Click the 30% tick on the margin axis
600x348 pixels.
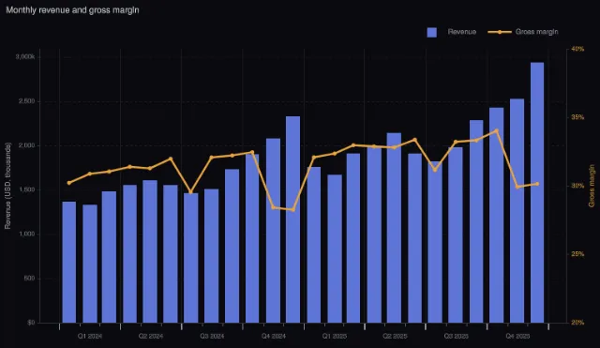click(577, 186)
